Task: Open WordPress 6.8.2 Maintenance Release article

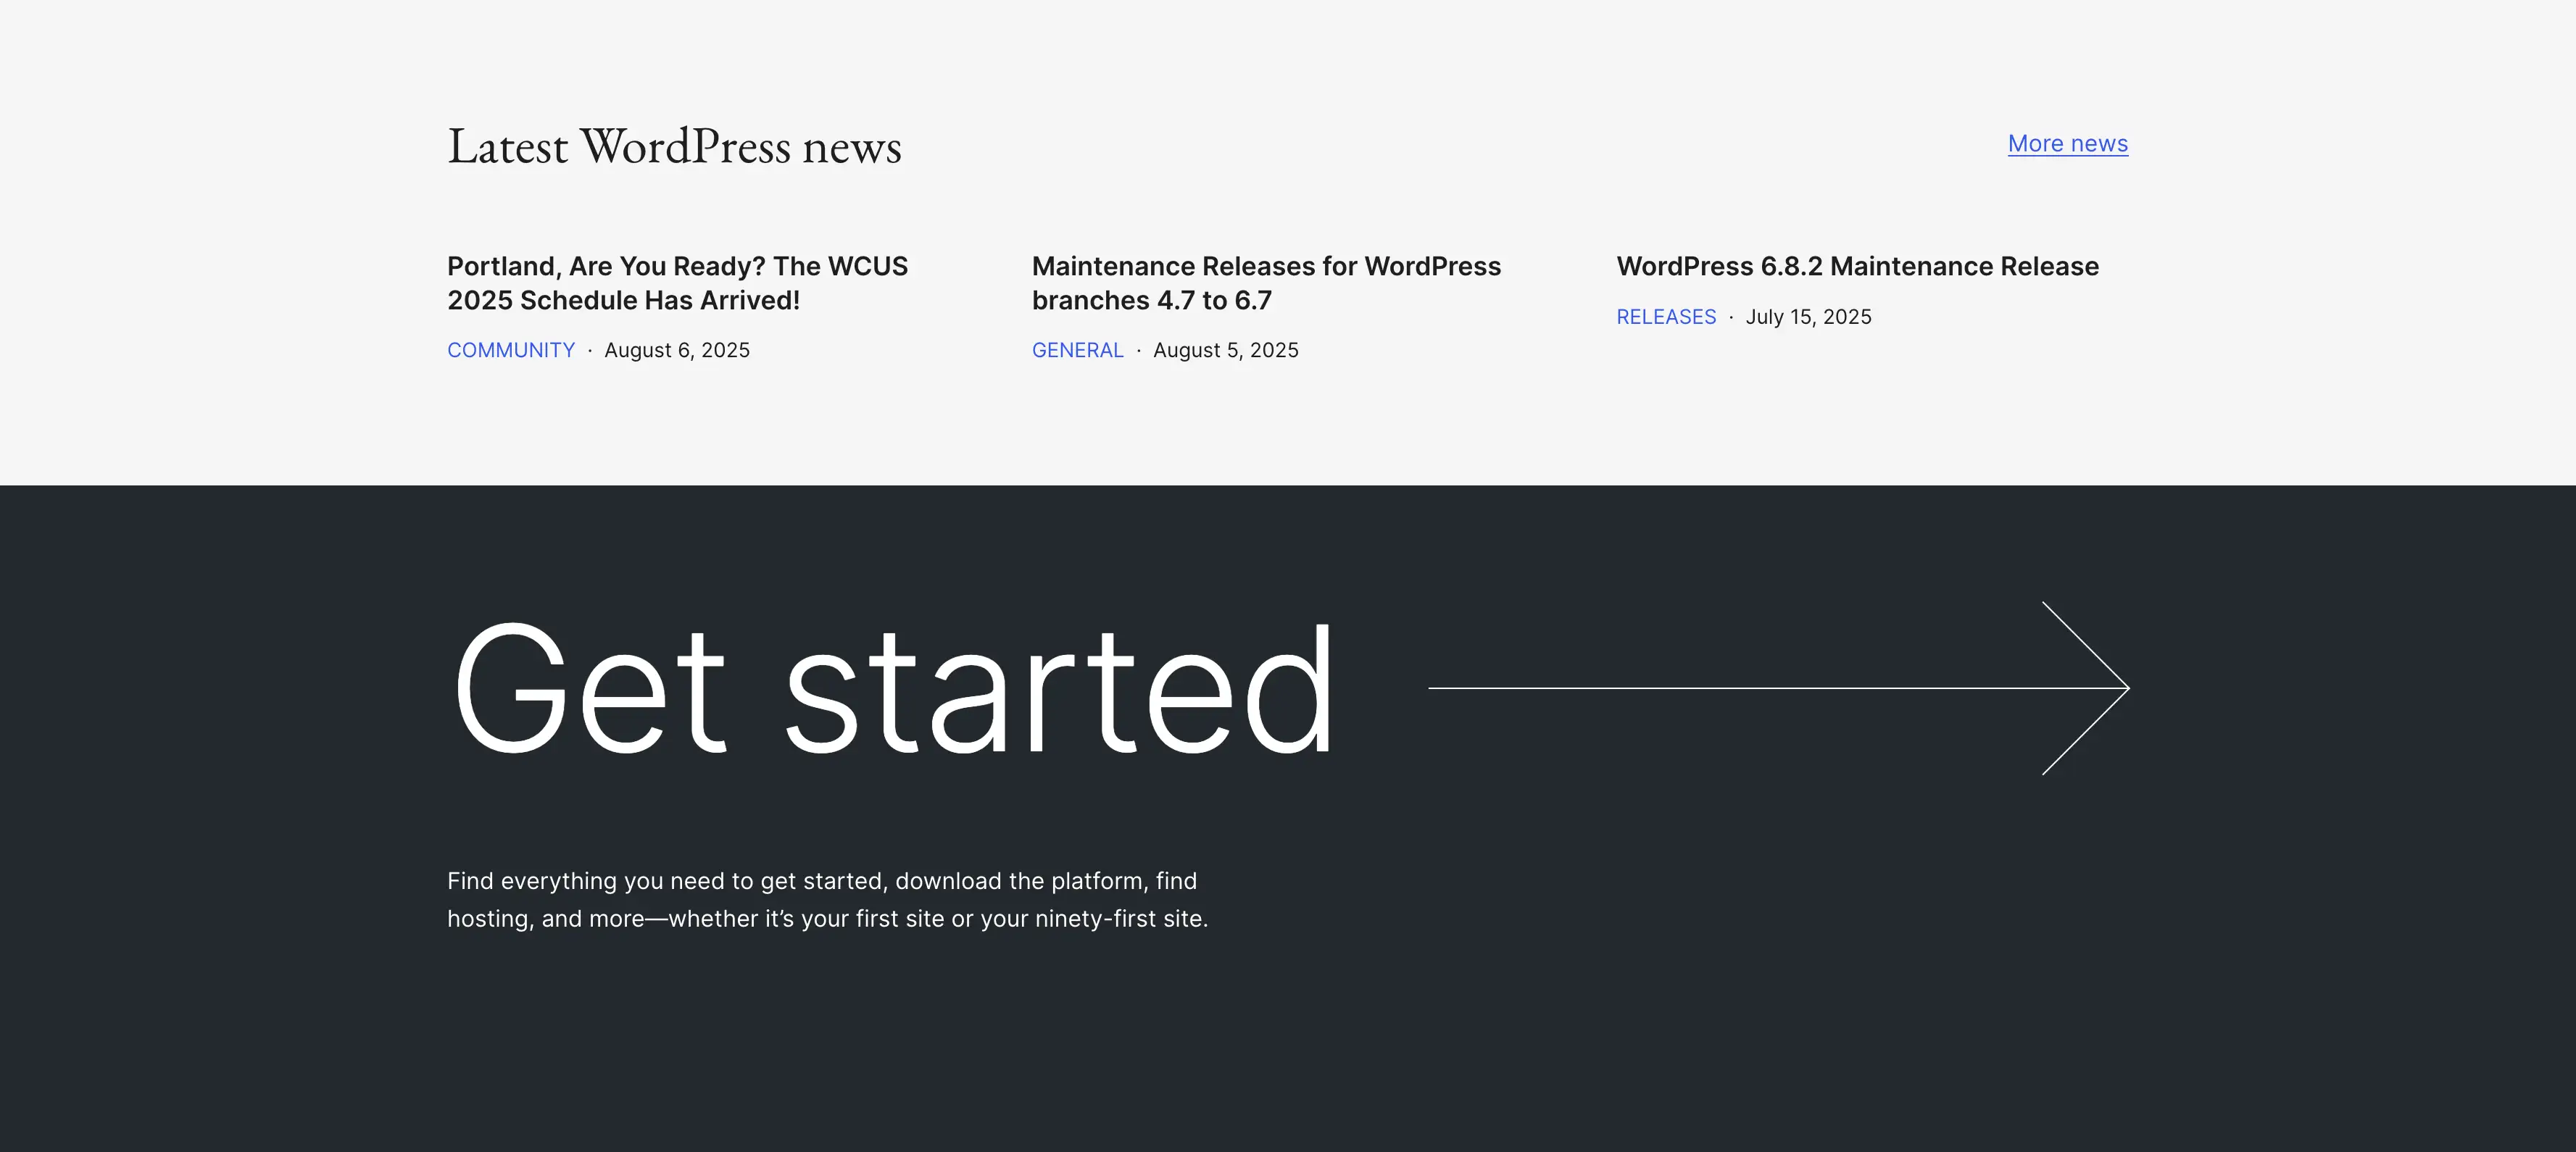Action: point(1857,266)
